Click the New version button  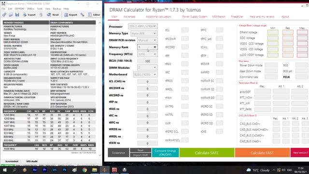click(300, 153)
